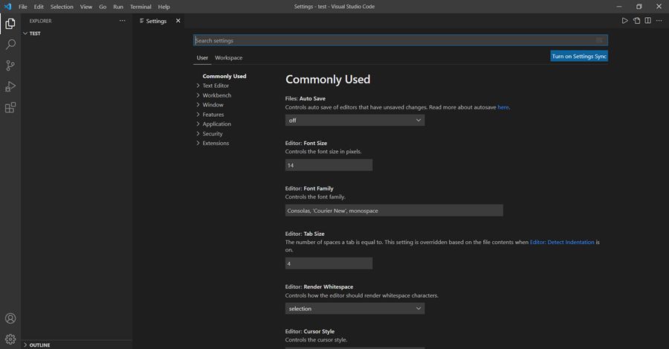Follow the Editor: Detect Indentation link
Image resolution: width=669 pixels, height=349 pixels.
pos(561,242)
